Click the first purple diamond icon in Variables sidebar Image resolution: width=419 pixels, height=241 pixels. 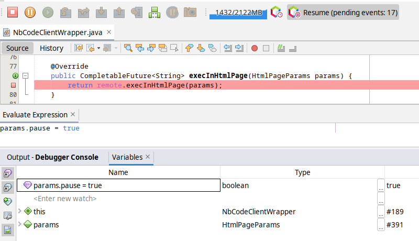tap(8, 173)
